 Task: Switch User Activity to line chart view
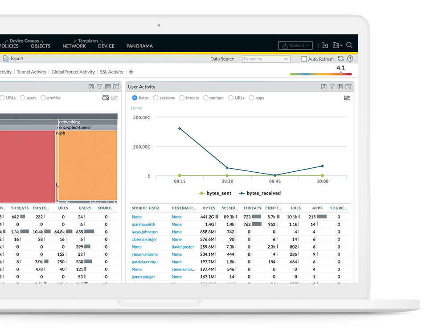coord(347,98)
